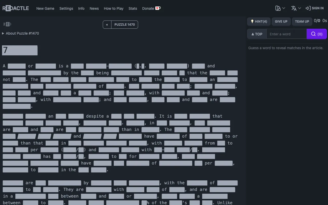Click the Sign In button
Screen dimensions: 328x205
point(315,8)
